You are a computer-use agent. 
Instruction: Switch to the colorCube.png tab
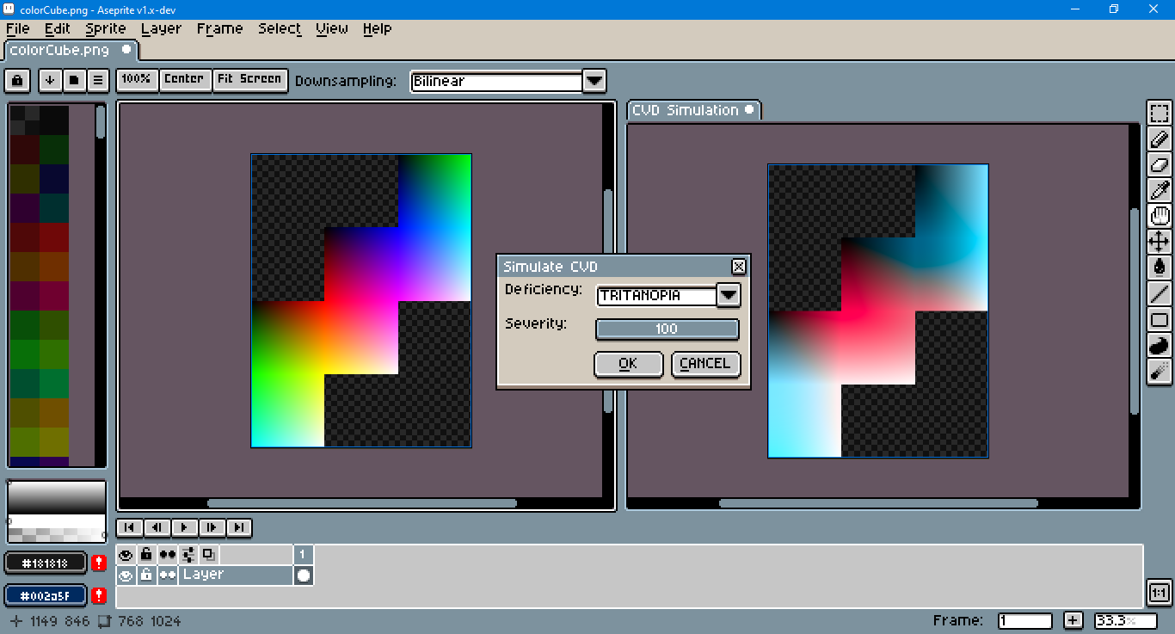71,50
